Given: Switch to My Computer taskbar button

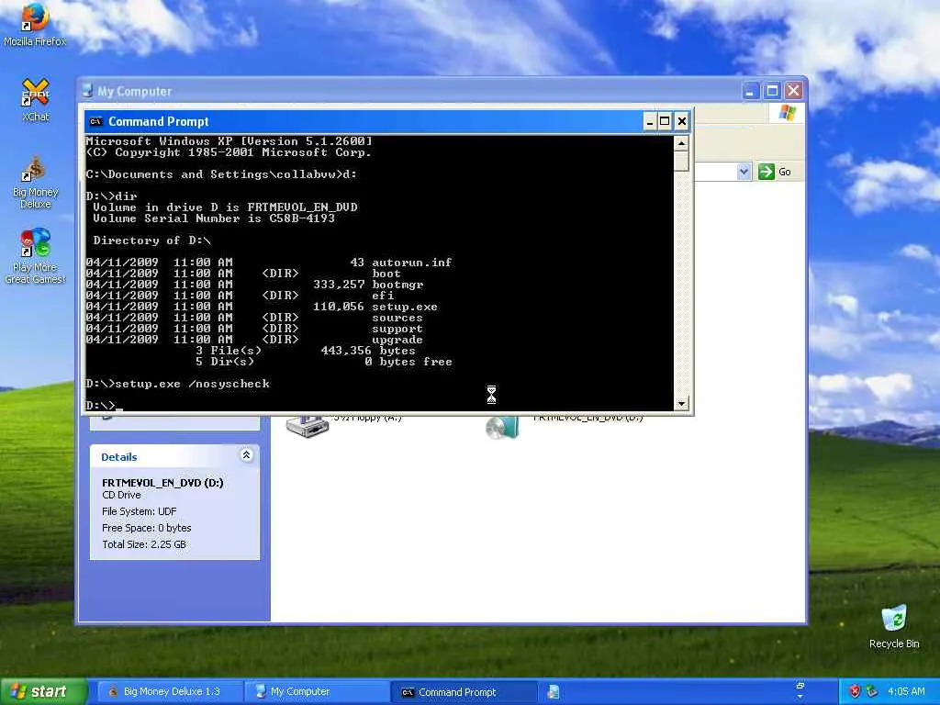Looking at the screenshot, I should pyautogui.click(x=316, y=692).
